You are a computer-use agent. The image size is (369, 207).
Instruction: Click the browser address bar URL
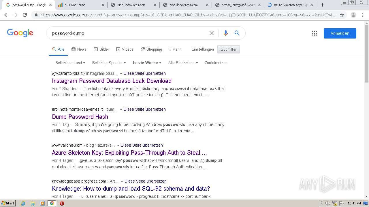(187, 15)
